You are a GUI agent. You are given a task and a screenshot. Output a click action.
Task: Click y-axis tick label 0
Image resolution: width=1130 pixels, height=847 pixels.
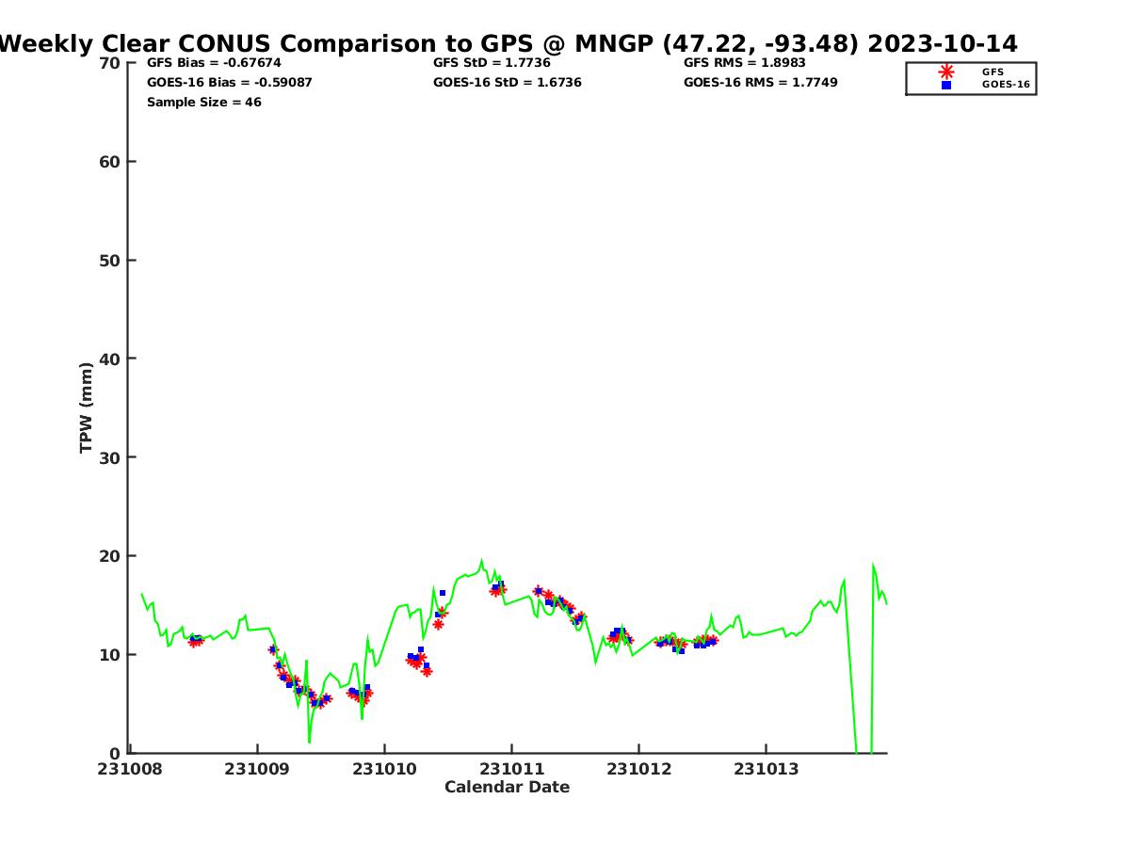coord(116,753)
